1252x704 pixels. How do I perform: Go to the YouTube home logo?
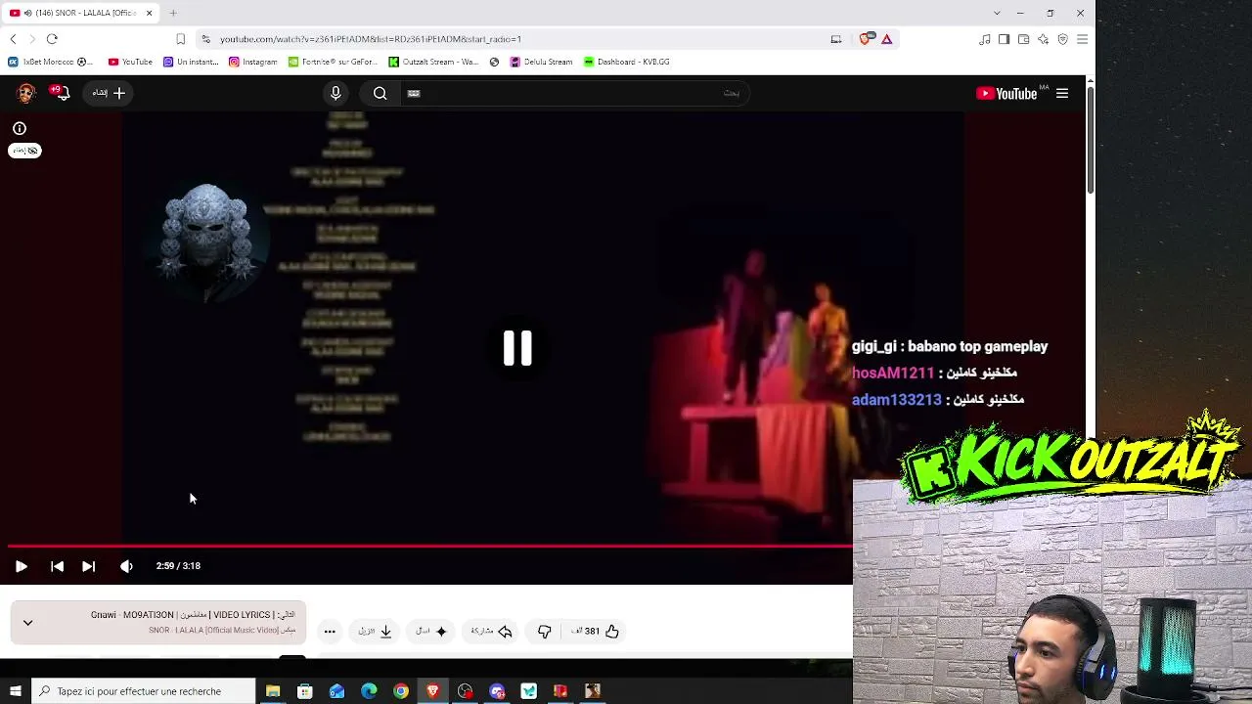(1007, 93)
